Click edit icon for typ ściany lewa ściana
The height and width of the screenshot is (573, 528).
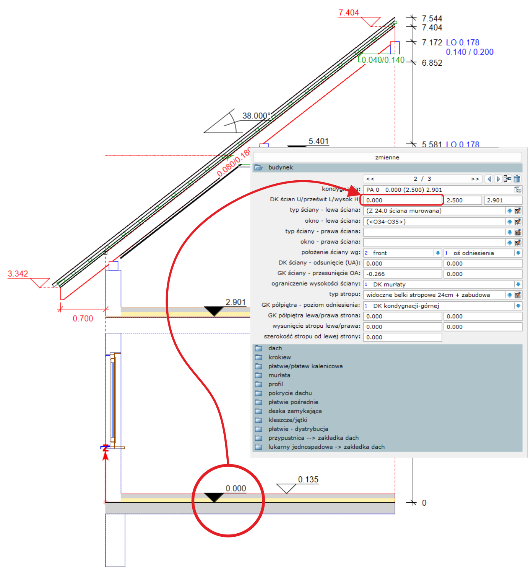pos(518,211)
